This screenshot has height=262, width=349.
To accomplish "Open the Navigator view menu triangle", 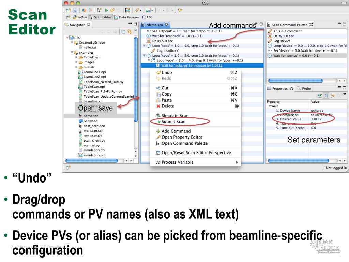I will point(136,30).
